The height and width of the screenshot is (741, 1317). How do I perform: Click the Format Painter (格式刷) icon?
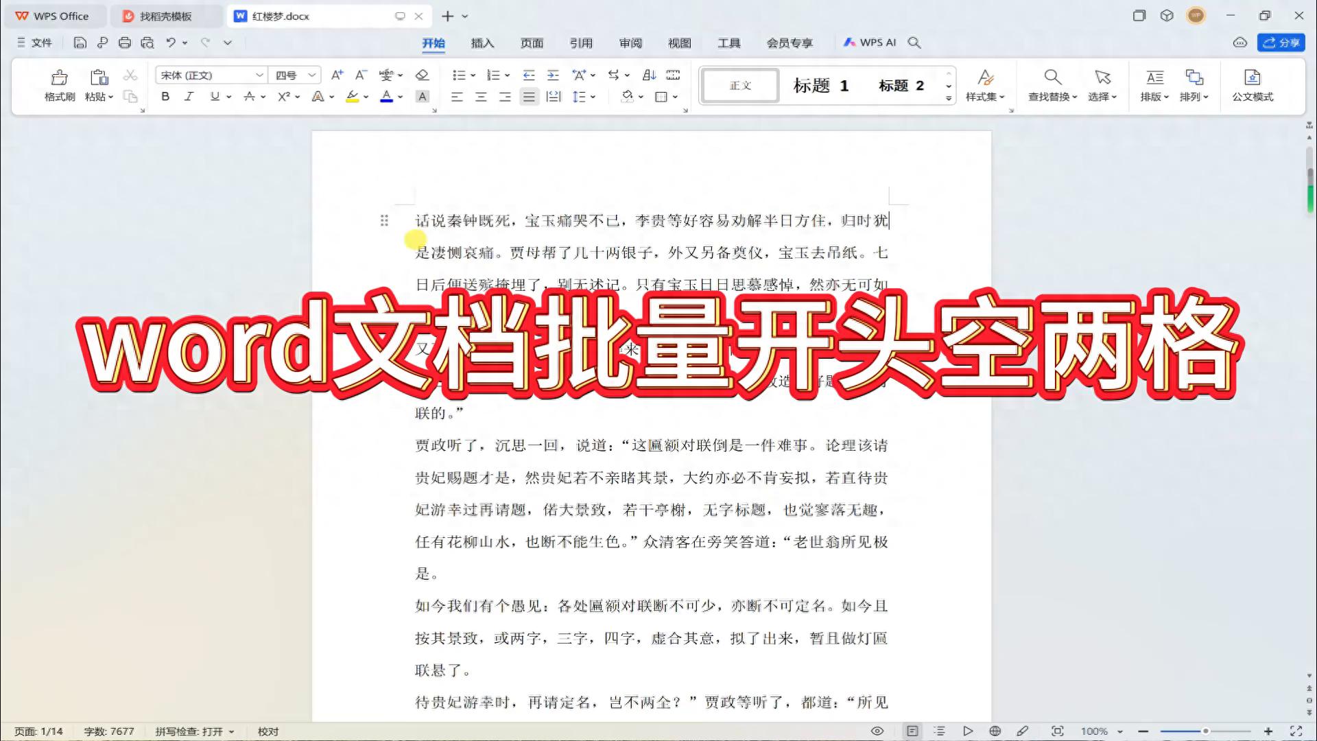pos(60,78)
